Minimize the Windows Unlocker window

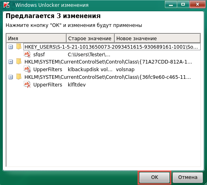pos(171,4)
